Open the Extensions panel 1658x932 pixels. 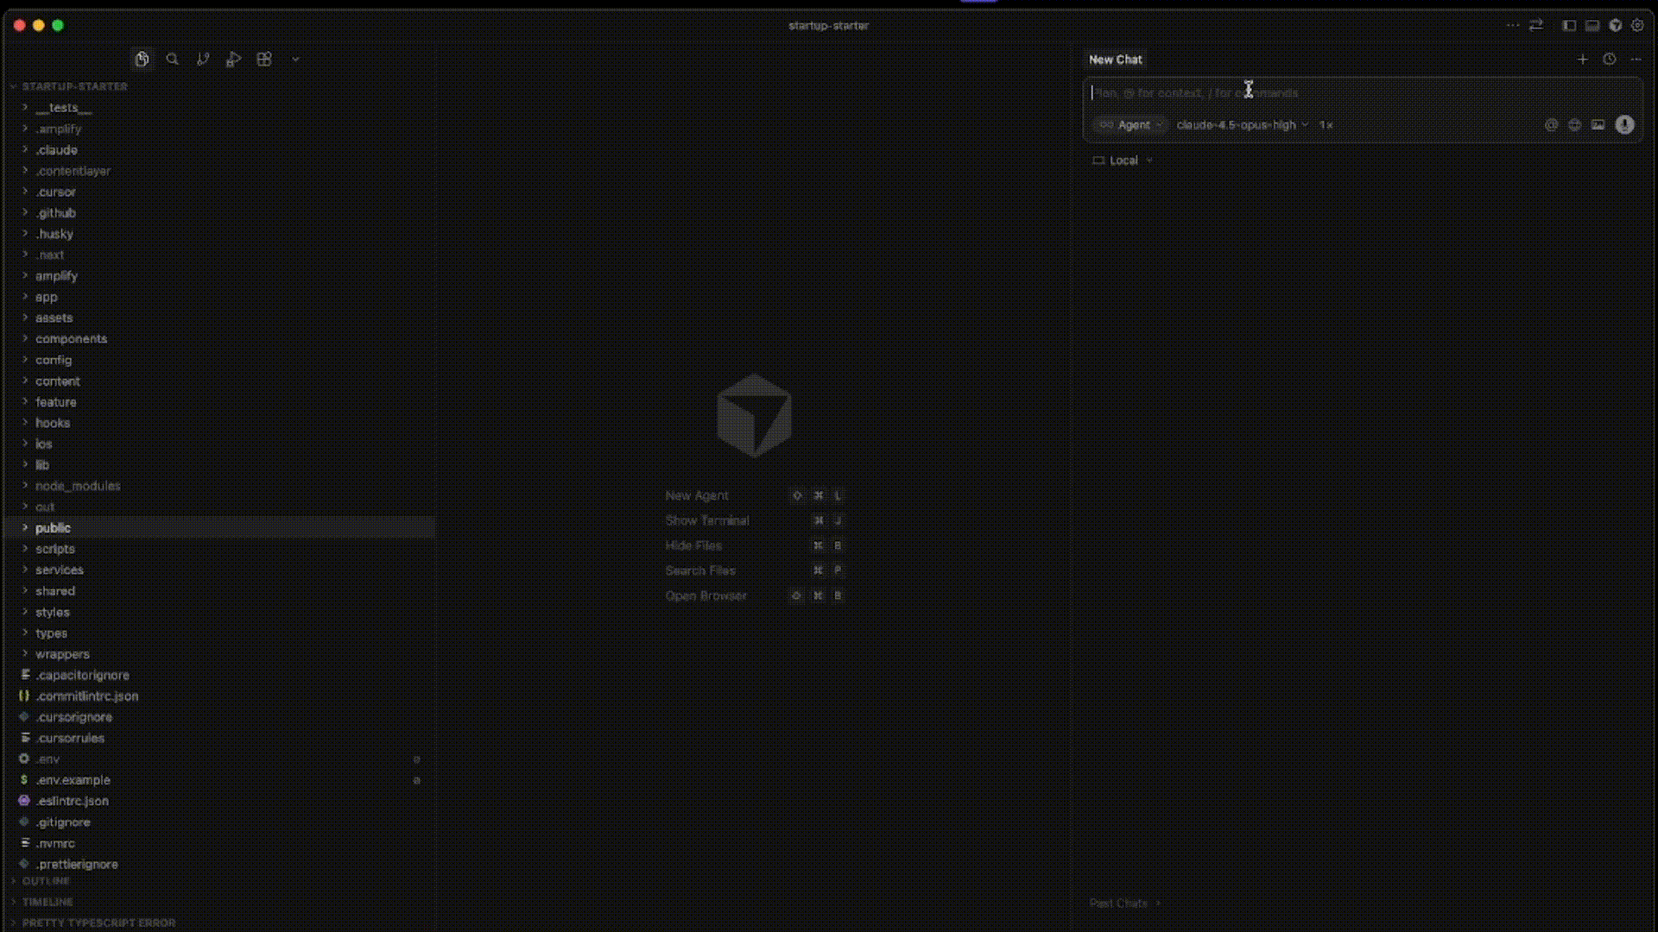(264, 59)
